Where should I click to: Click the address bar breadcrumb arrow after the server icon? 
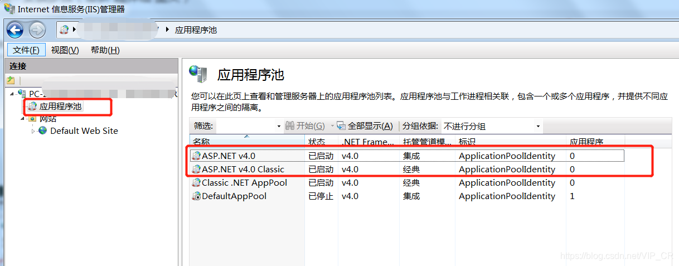[x=74, y=30]
